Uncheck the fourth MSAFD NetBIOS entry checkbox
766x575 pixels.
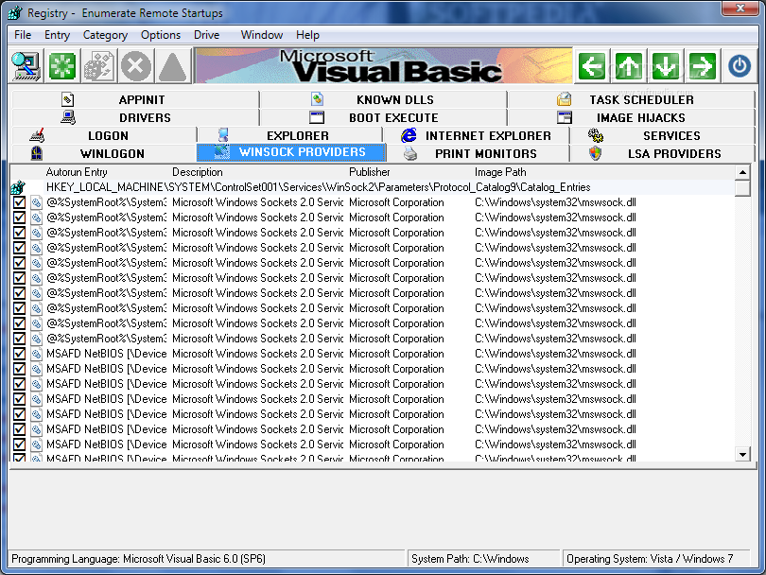19,399
